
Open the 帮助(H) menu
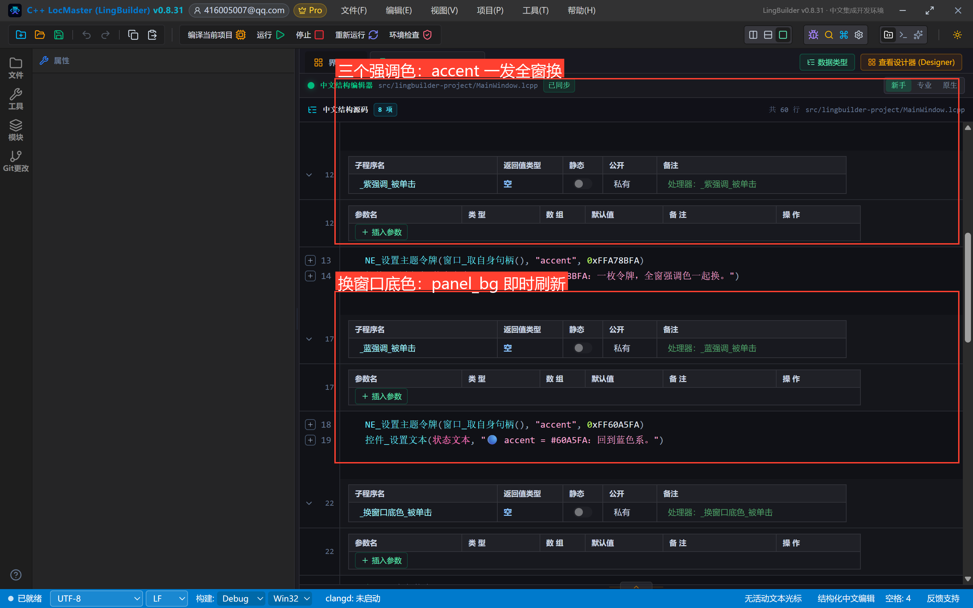pyautogui.click(x=582, y=10)
